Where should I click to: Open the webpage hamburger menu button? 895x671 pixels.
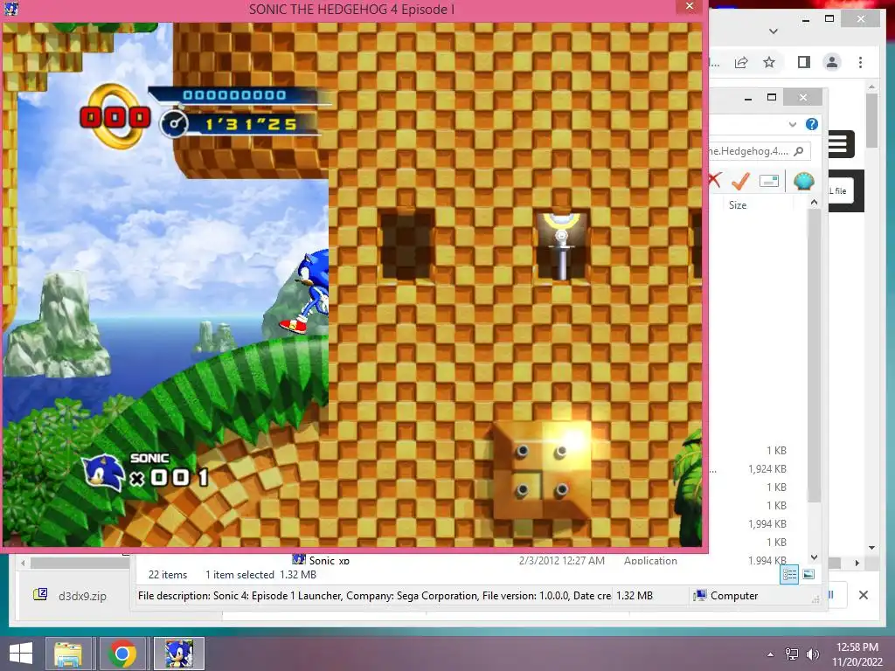(x=840, y=144)
